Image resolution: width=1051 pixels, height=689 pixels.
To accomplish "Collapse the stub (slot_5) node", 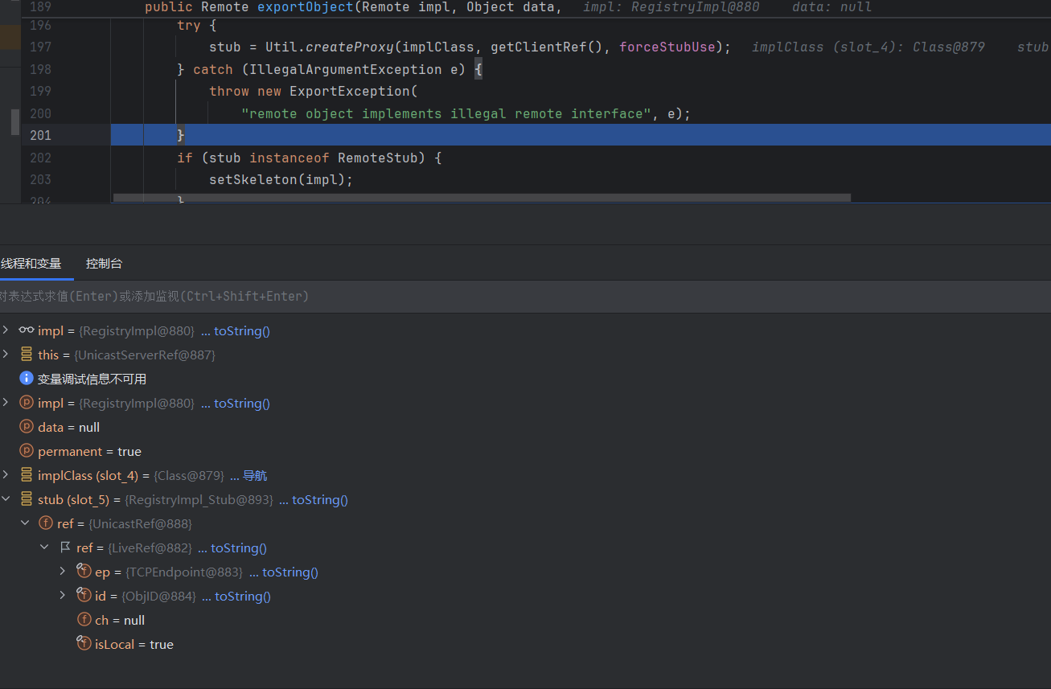I will [6, 499].
